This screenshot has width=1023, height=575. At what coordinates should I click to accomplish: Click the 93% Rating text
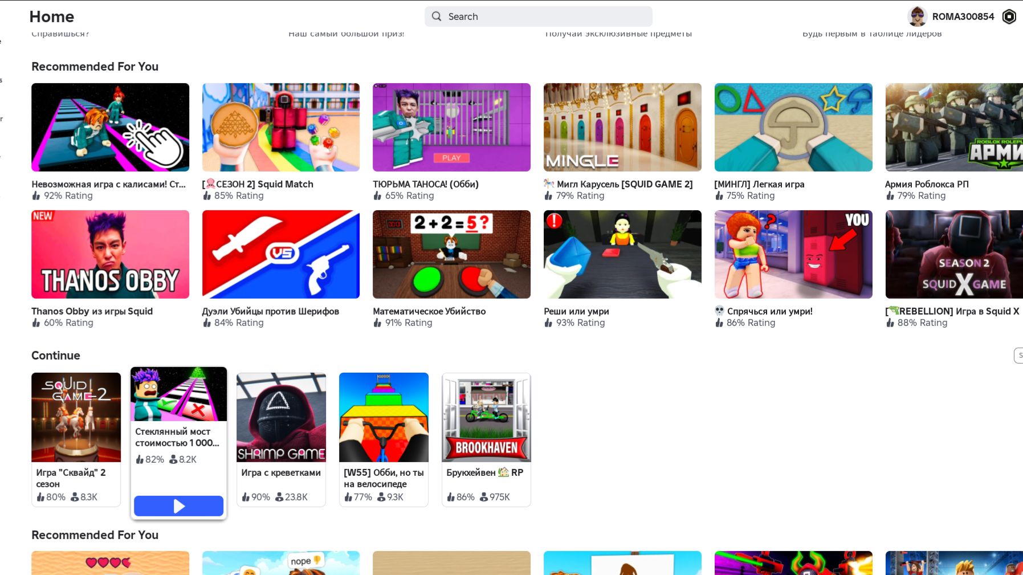pyautogui.click(x=580, y=323)
